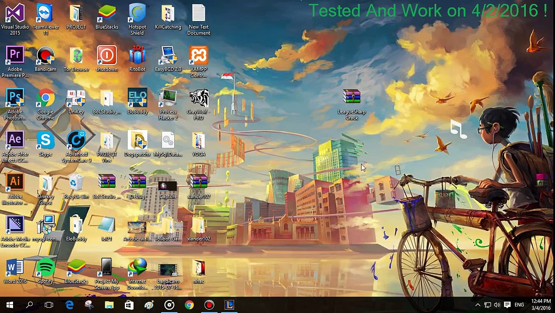Select the Debug archive icon
This screenshot has height=313, width=555.
[x=137, y=187]
